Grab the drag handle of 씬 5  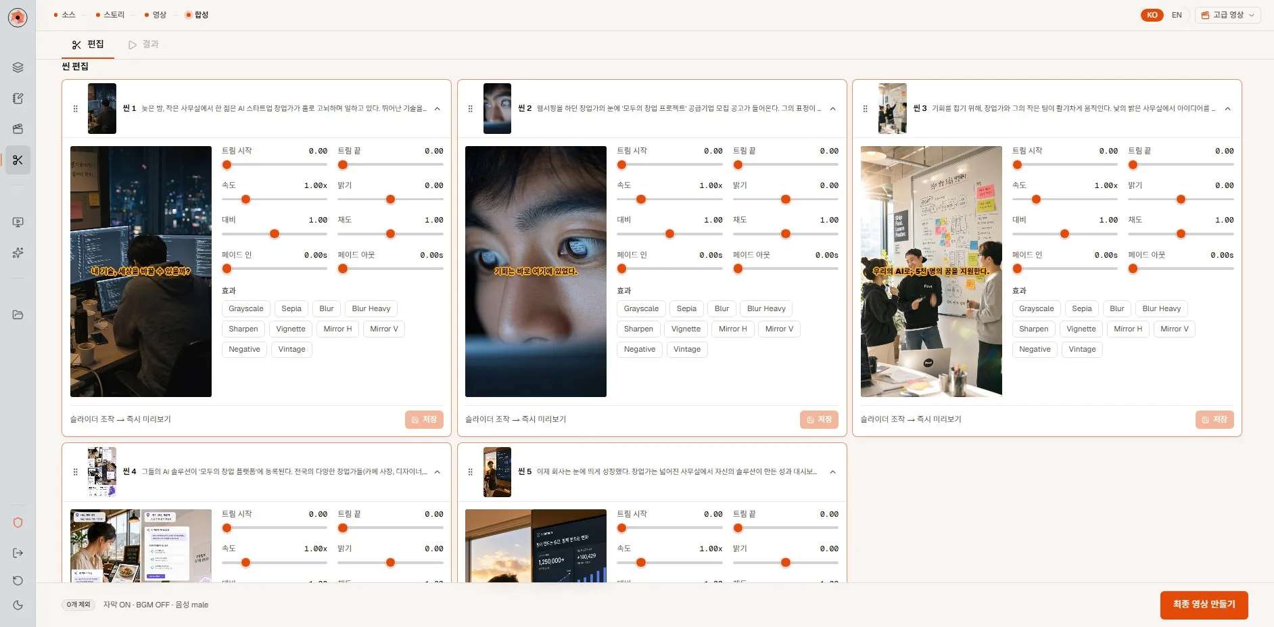[470, 472]
